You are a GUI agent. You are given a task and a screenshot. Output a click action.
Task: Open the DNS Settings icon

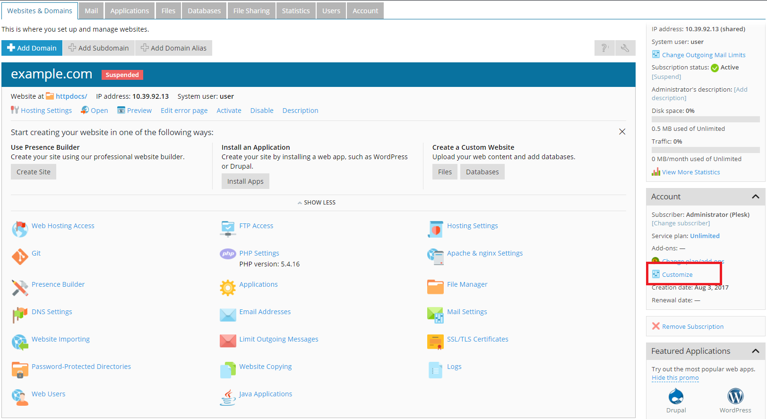20,314
